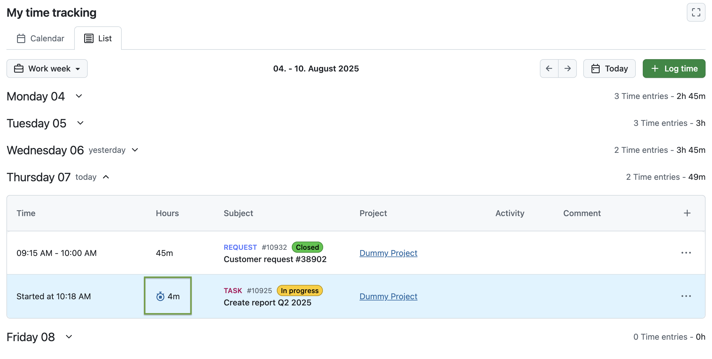Expand Friday 08 time entries
The height and width of the screenshot is (359, 712).
click(69, 337)
